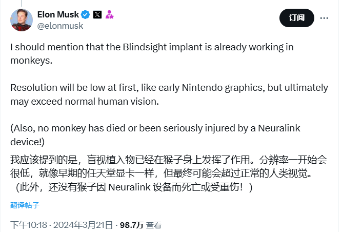Image resolution: width=342 pixels, height=232 pixels.
Task: Click the "(Also, no monkey has died" line
Action: (x=155, y=135)
